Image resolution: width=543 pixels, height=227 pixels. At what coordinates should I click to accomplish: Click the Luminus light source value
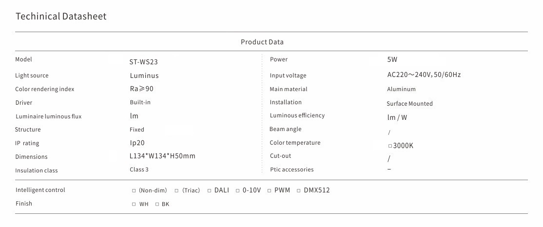(144, 76)
